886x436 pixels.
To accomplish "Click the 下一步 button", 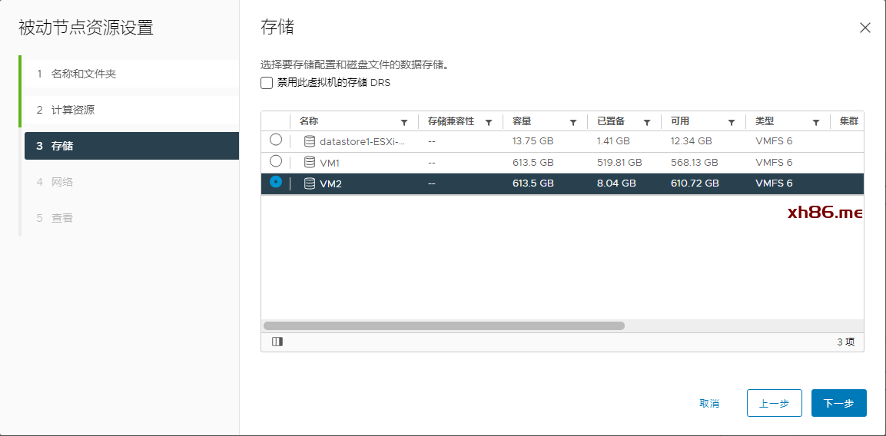I will point(838,403).
